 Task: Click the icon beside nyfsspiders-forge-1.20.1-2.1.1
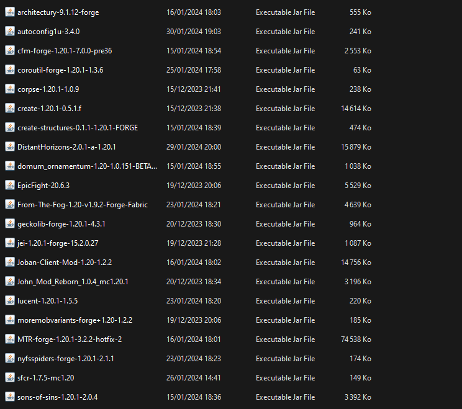click(10, 358)
